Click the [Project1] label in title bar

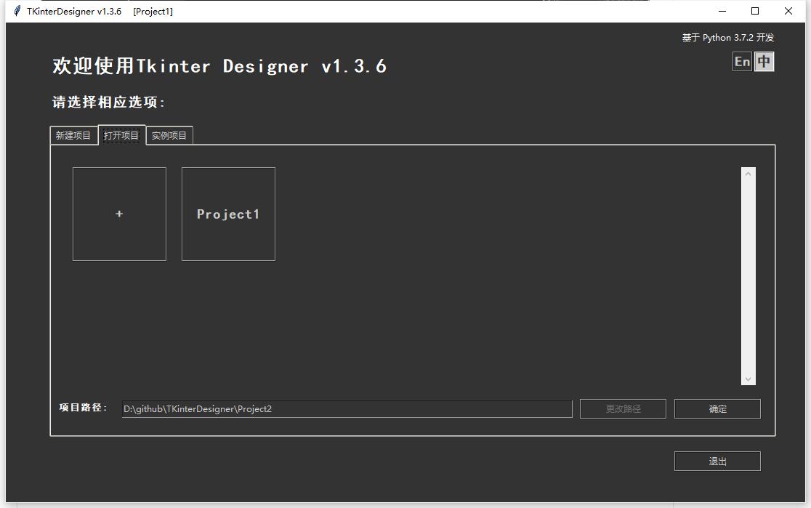(153, 11)
